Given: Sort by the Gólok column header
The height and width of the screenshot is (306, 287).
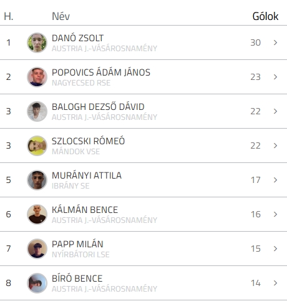Looking at the screenshot, I should pos(265,16).
